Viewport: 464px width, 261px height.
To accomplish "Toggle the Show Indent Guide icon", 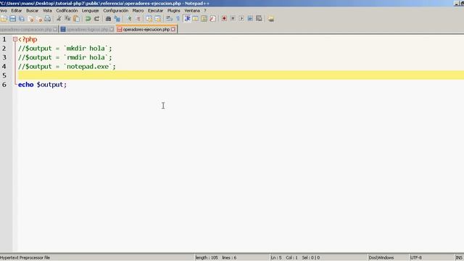I will (x=187, y=19).
